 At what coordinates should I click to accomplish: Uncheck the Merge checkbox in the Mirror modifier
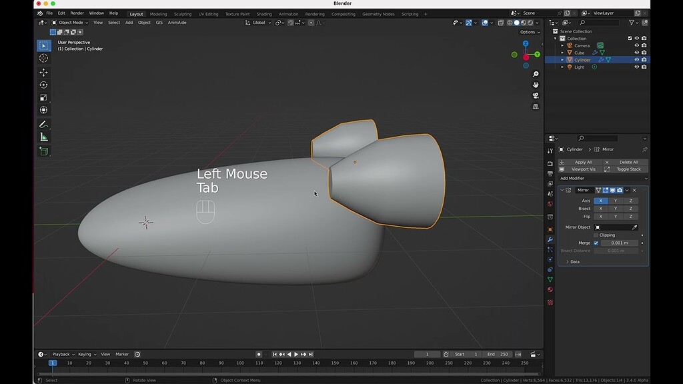tap(596, 243)
